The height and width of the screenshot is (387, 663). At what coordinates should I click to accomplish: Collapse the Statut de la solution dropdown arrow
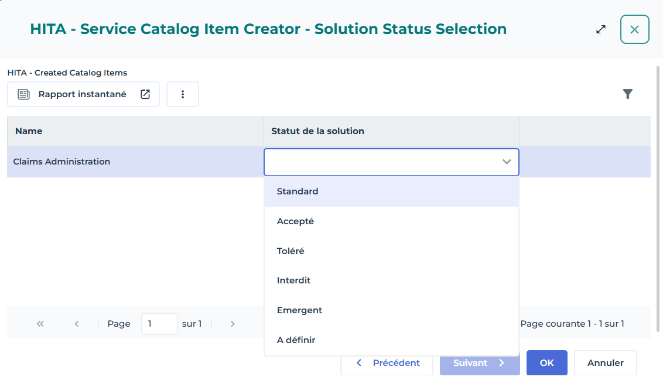click(x=507, y=162)
